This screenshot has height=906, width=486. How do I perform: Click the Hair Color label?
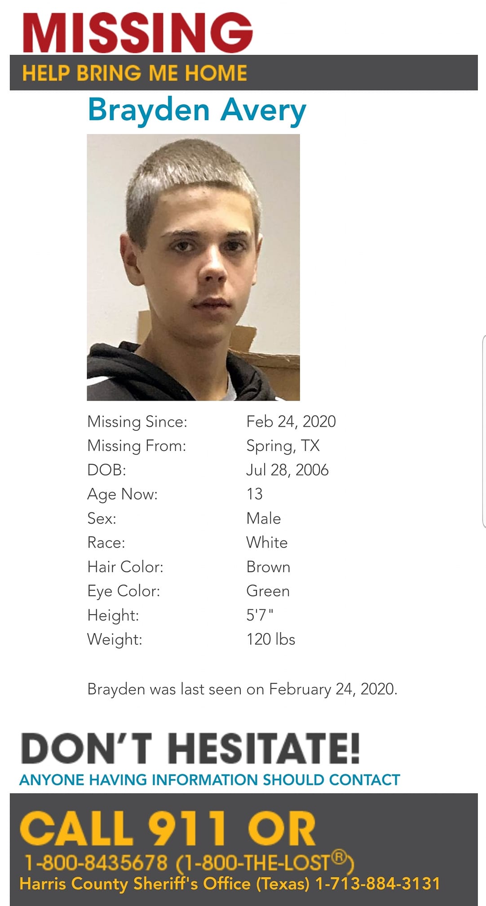(x=125, y=567)
